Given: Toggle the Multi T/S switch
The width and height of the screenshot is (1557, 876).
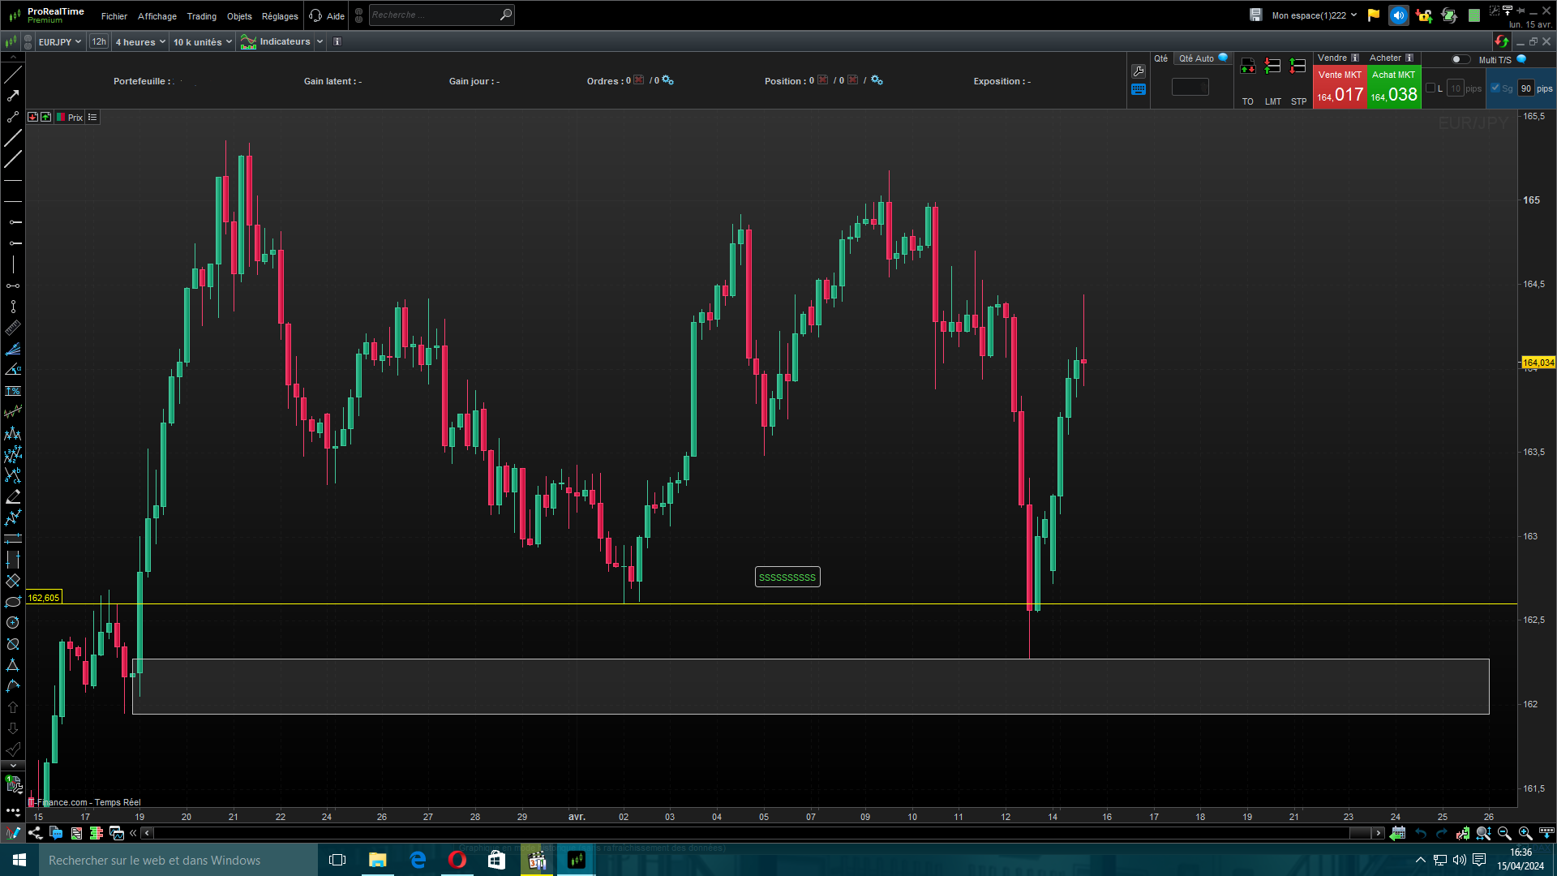Looking at the screenshot, I should point(1460,59).
